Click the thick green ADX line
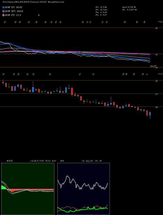 (82, 209)
